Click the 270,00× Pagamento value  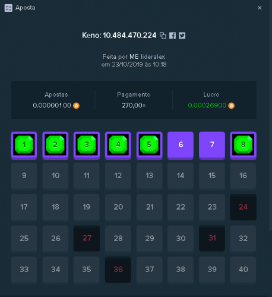coord(134,105)
